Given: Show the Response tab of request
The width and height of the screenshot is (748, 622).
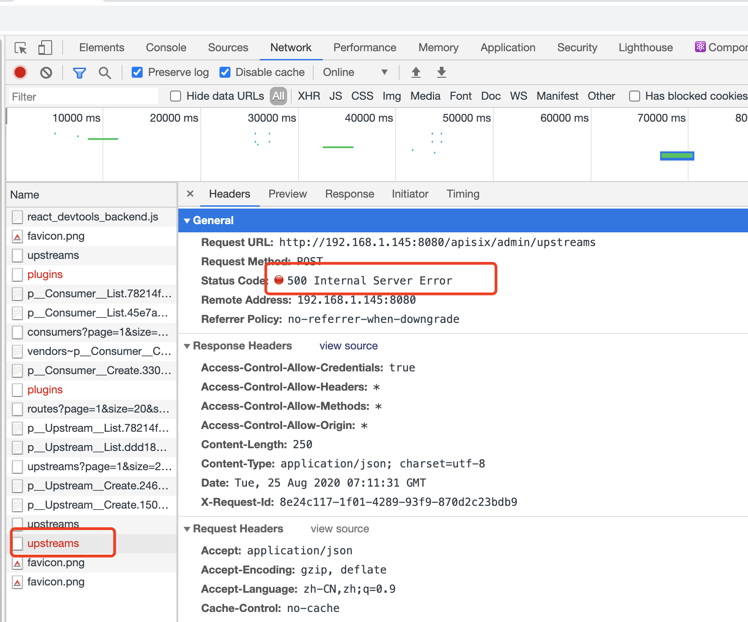Looking at the screenshot, I should pyautogui.click(x=350, y=194).
